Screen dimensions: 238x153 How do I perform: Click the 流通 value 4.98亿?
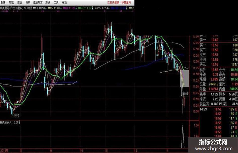234,99
